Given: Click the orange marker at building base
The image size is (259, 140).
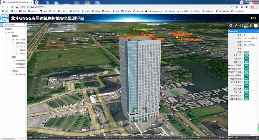Looking at the screenshot, I should (160, 115).
